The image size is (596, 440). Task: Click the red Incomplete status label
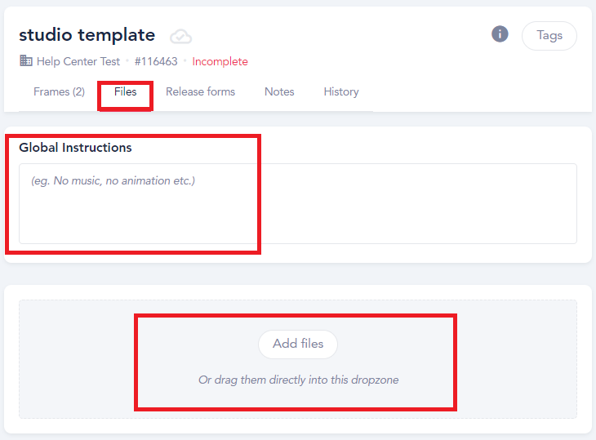point(220,61)
